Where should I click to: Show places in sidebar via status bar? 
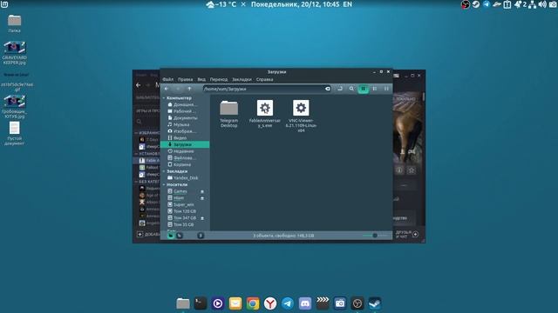click(171, 236)
